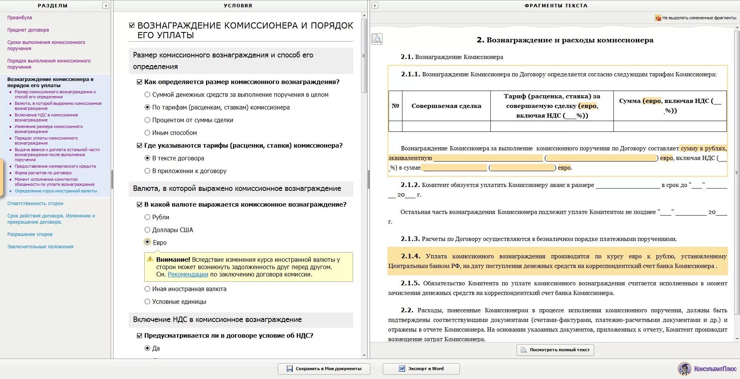Image resolution: width=740 pixels, height=379 pixels.
Task: Jump to Размер комиссионного вознаграждения subsection
Action: [x=55, y=94]
